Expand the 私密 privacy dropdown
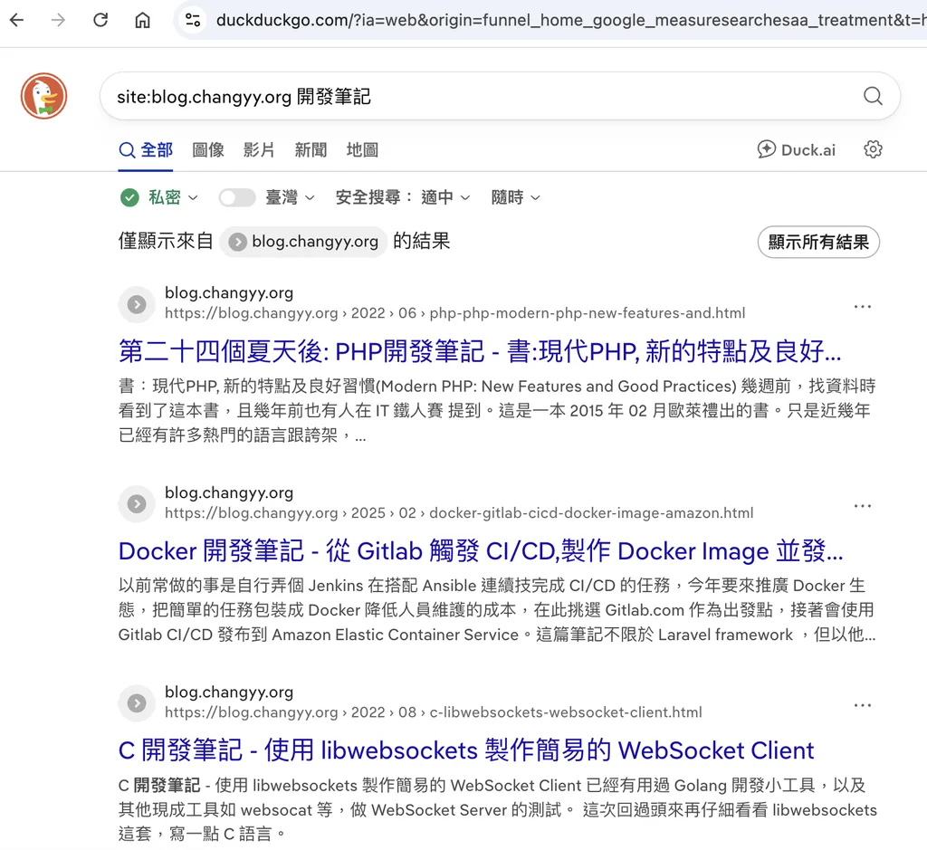The image size is (927, 850). point(173,197)
